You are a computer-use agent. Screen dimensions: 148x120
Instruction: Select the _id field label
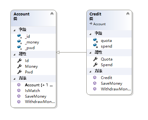click(x=28, y=37)
